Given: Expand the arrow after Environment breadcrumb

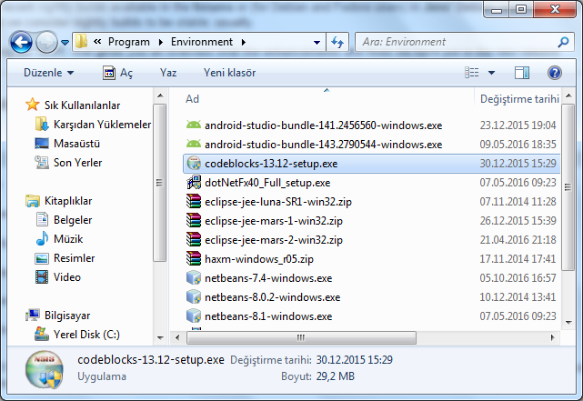Looking at the screenshot, I should pyautogui.click(x=244, y=42).
